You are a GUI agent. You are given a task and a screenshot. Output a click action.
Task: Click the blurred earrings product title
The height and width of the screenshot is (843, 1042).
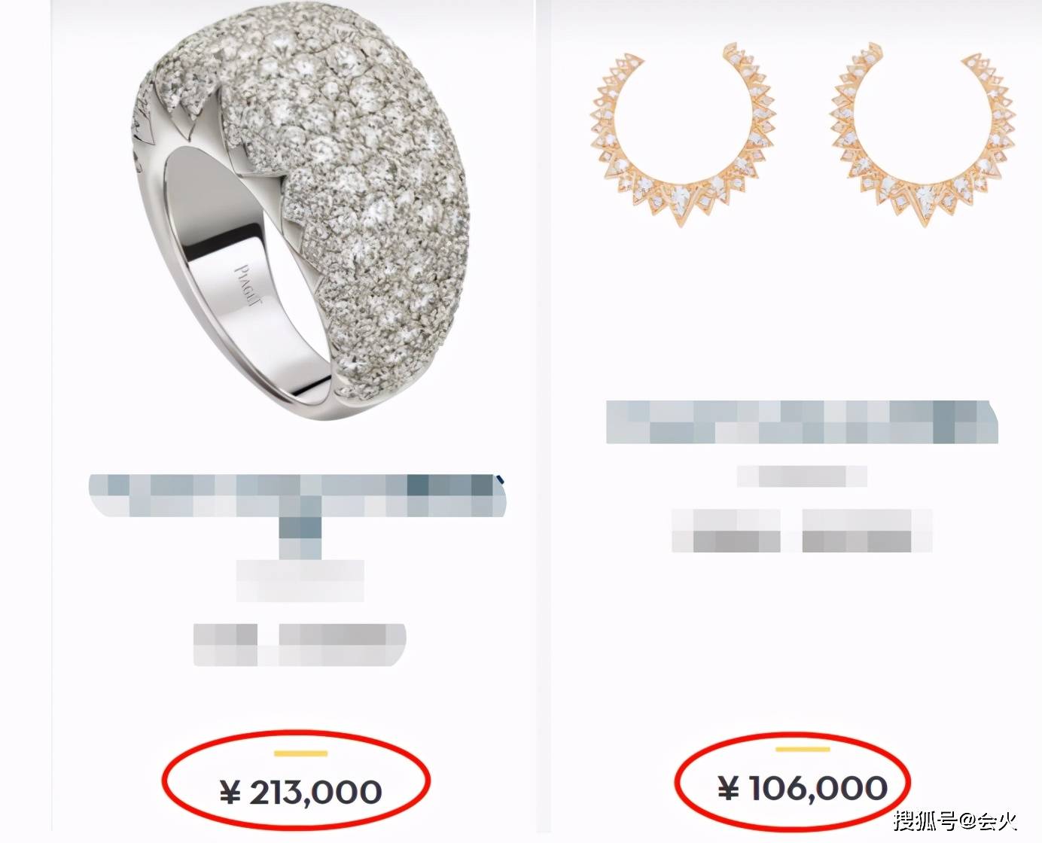tap(801, 422)
